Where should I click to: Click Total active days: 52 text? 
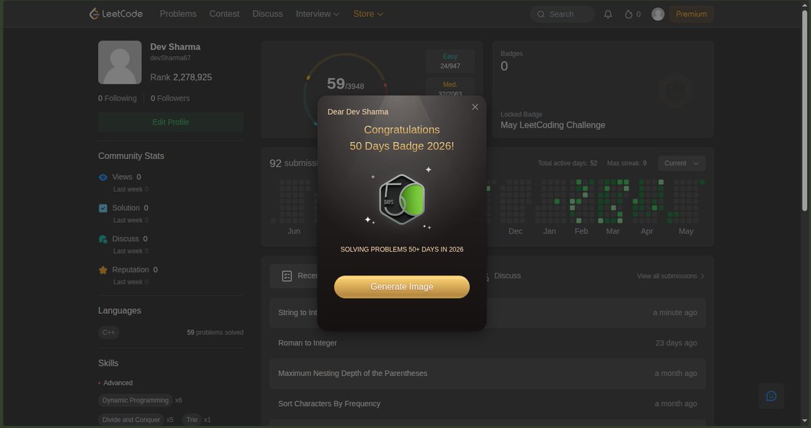[568, 163]
